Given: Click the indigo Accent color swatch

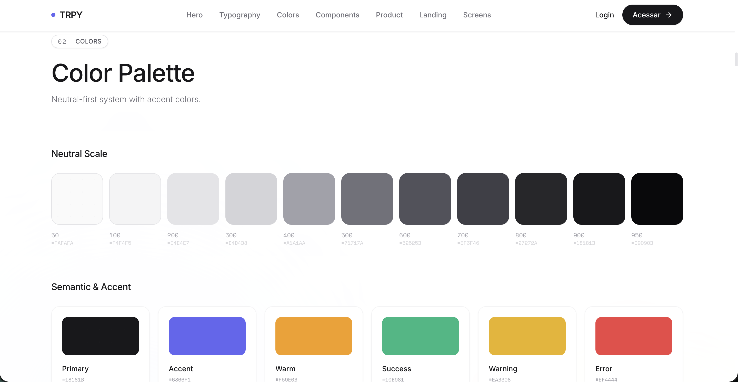Looking at the screenshot, I should 207,336.
